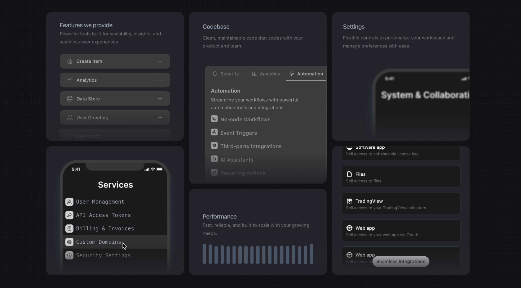This screenshot has height=288, width=521.
Task: Click the Files document icon
Action: point(349,174)
